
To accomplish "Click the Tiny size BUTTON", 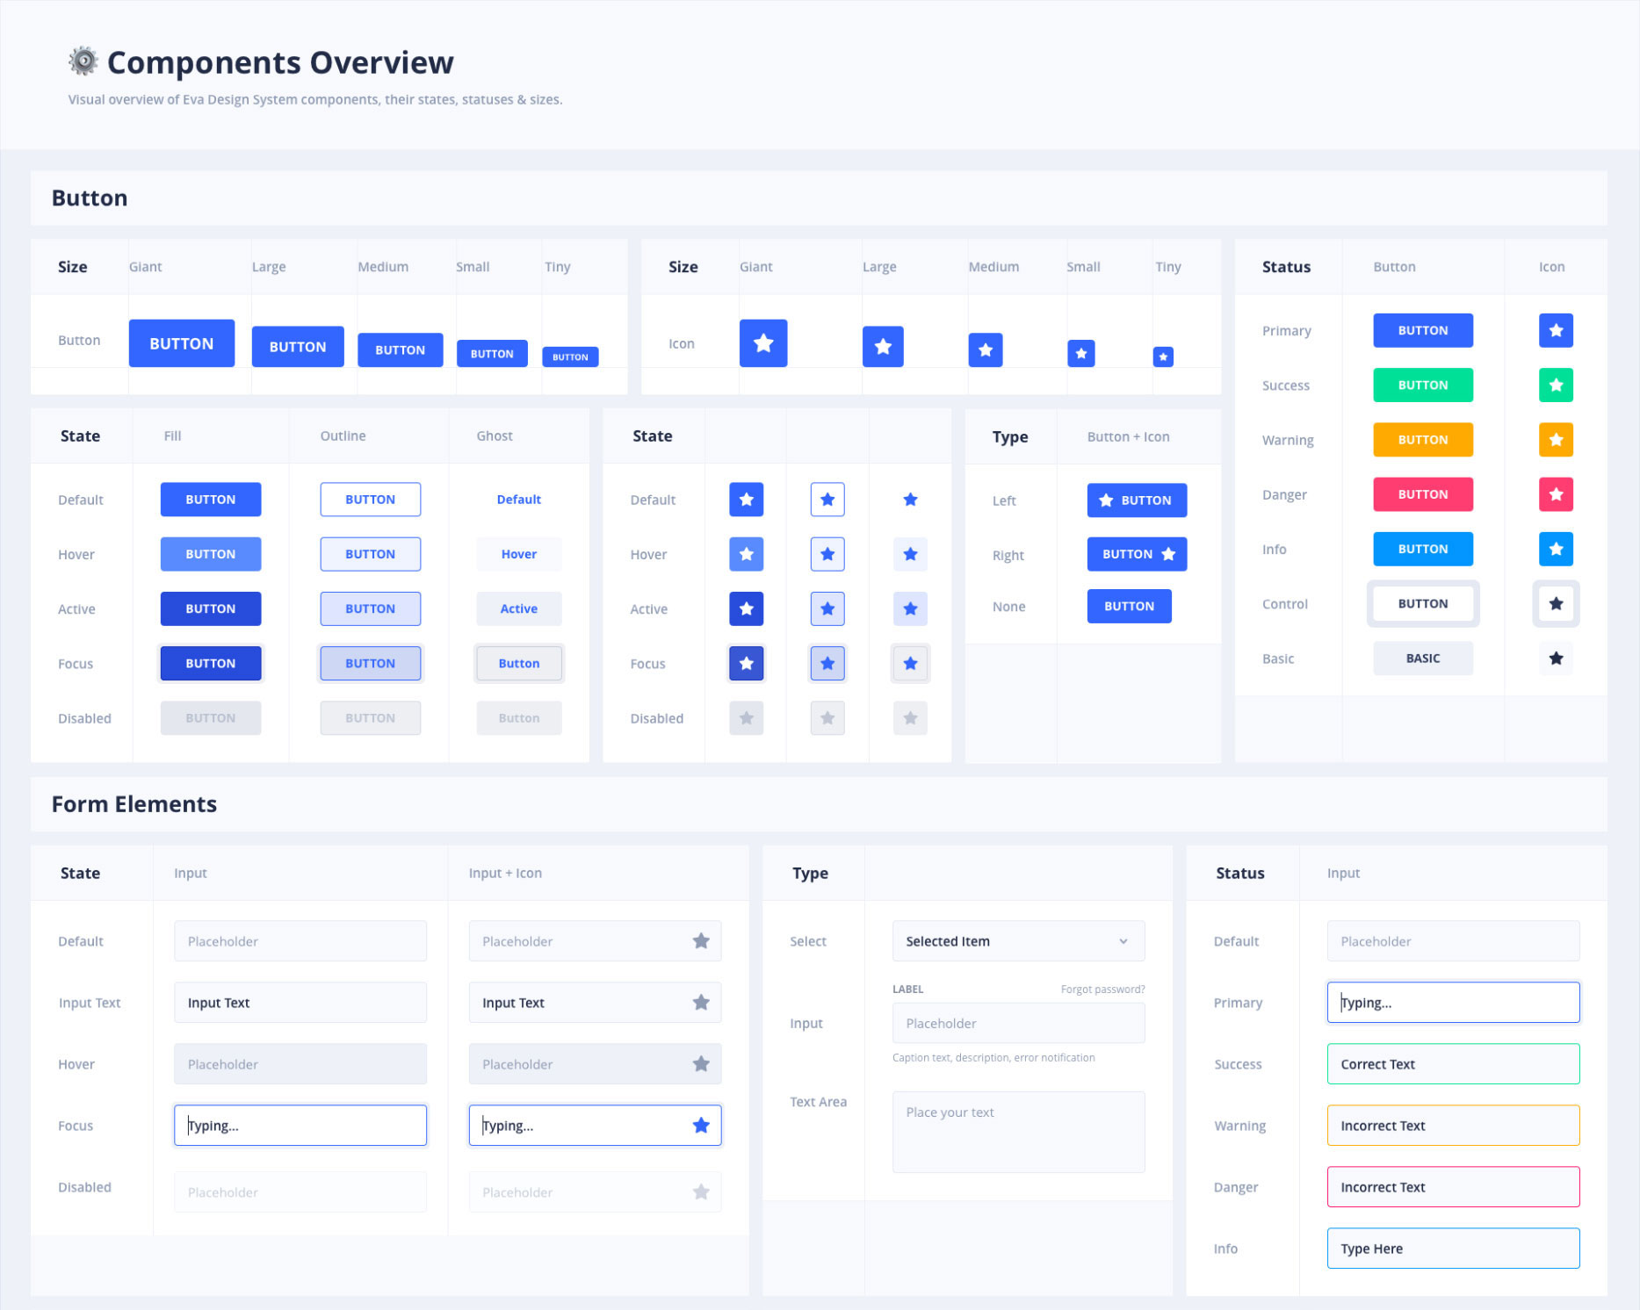I will [570, 356].
